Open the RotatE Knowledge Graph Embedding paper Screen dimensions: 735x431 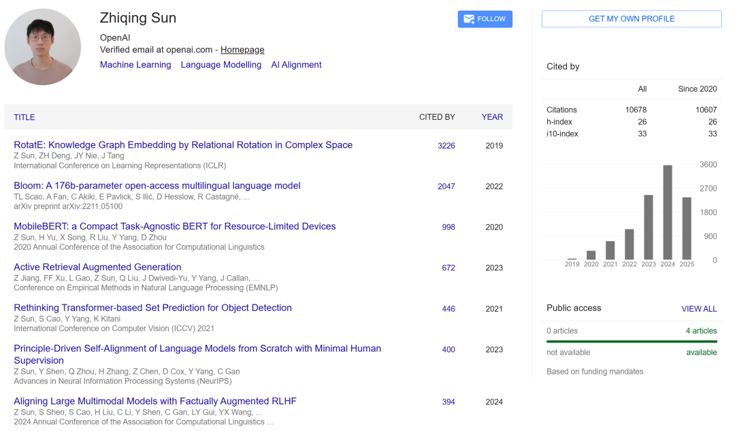183,145
